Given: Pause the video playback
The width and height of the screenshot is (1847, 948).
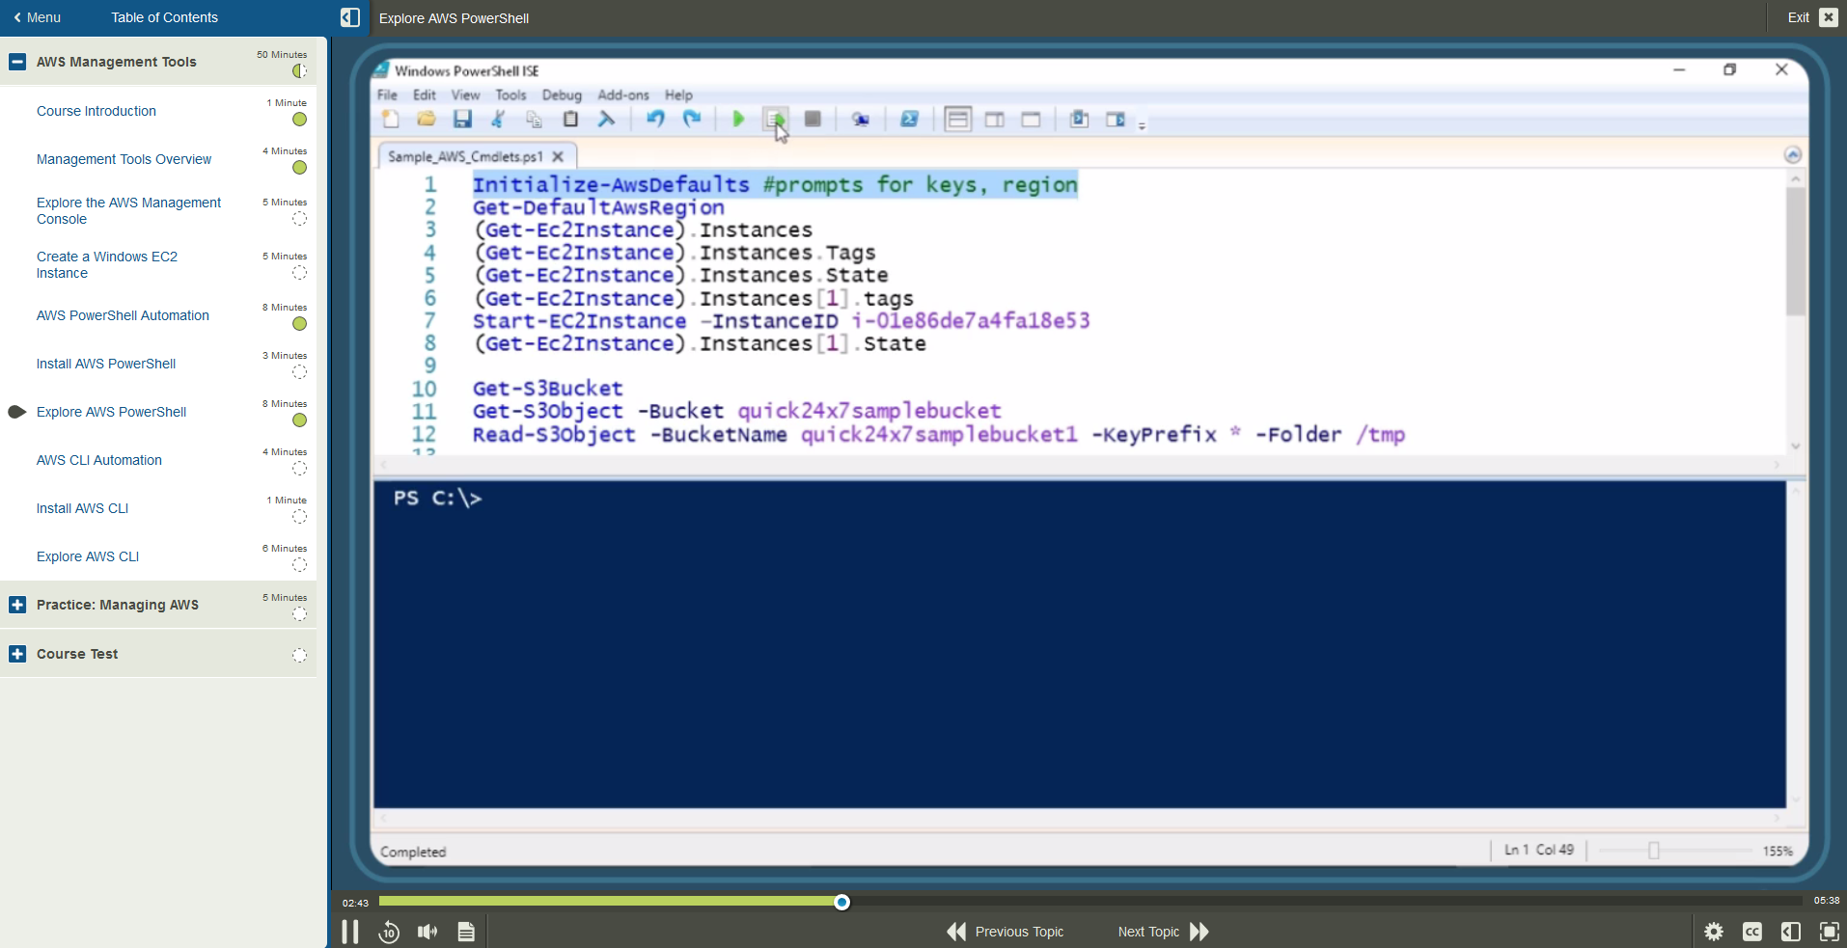Looking at the screenshot, I should click(350, 932).
